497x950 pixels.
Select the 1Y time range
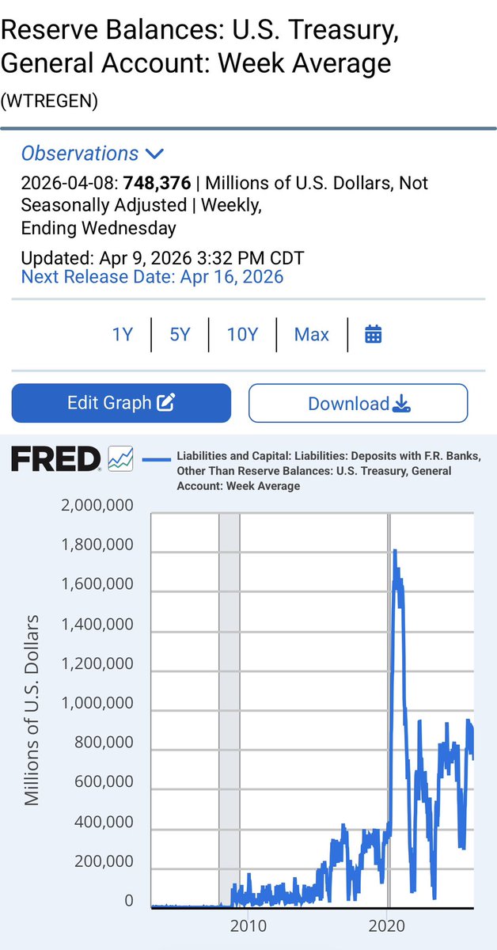(x=122, y=334)
